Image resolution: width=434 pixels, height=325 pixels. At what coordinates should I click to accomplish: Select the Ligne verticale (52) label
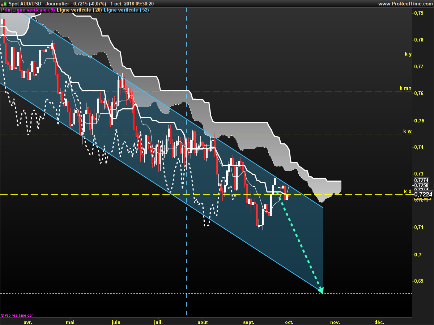click(x=126, y=10)
